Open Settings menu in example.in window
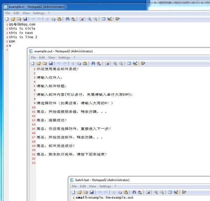The height and width of the screenshot is (201, 210). 38,13
